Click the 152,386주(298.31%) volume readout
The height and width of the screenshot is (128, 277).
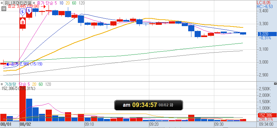(18, 88)
